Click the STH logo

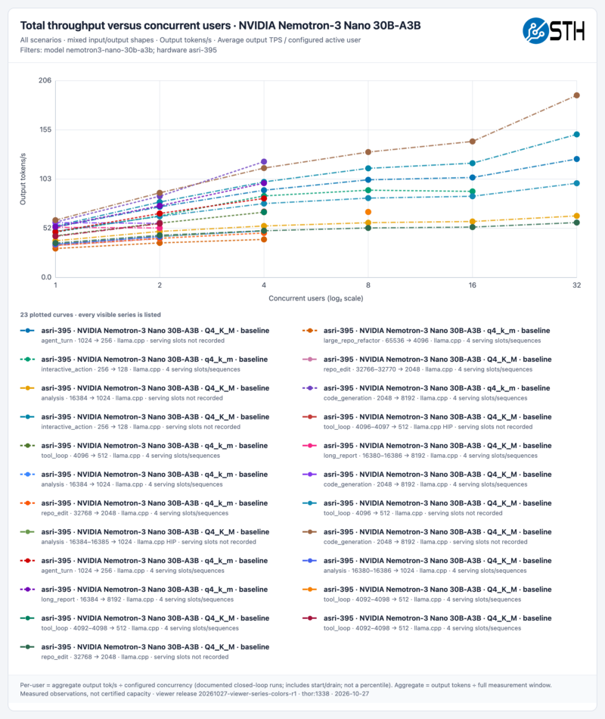tap(554, 31)
